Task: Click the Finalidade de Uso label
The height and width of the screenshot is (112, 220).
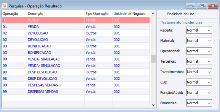Action: click(181, 14)
